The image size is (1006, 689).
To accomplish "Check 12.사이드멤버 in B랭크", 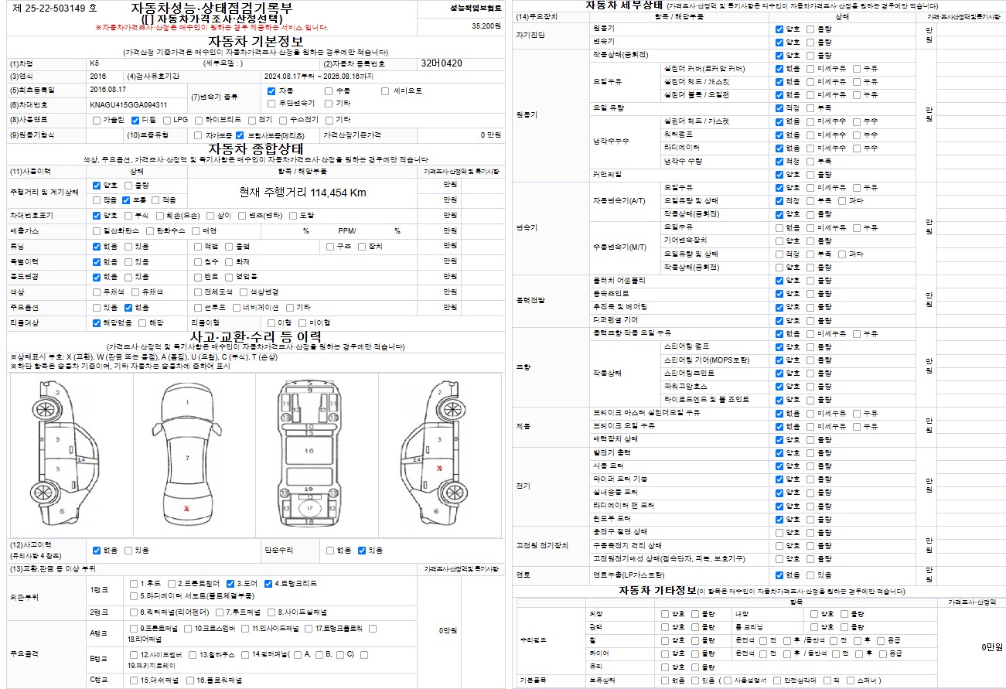I will click(135, 655).
